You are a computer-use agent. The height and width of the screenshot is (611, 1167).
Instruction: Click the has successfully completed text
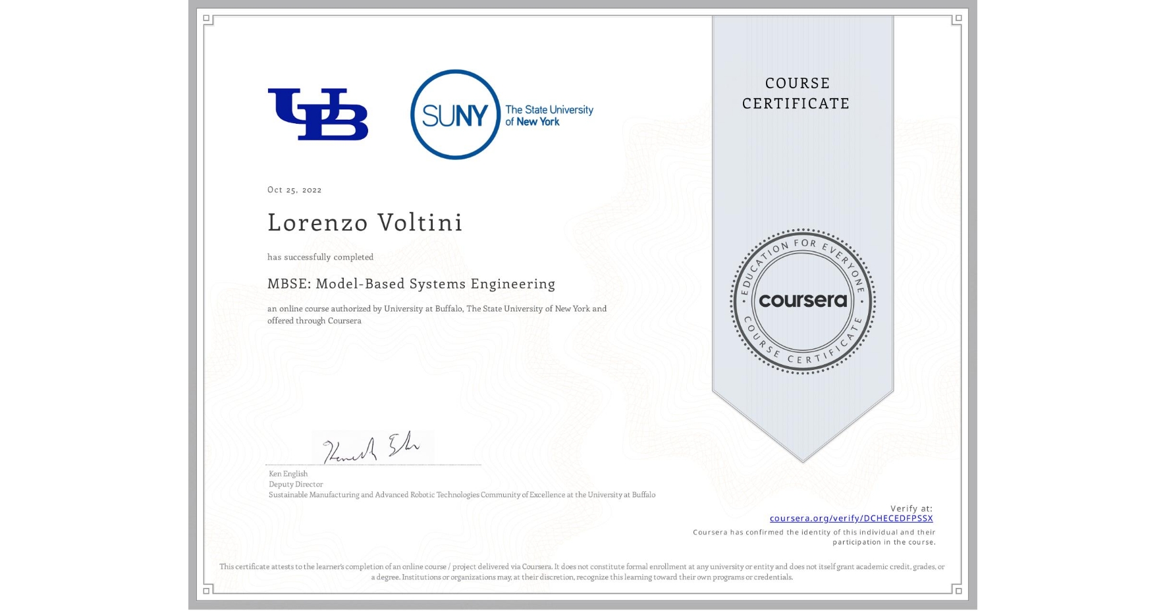click(x=320, y=257)
